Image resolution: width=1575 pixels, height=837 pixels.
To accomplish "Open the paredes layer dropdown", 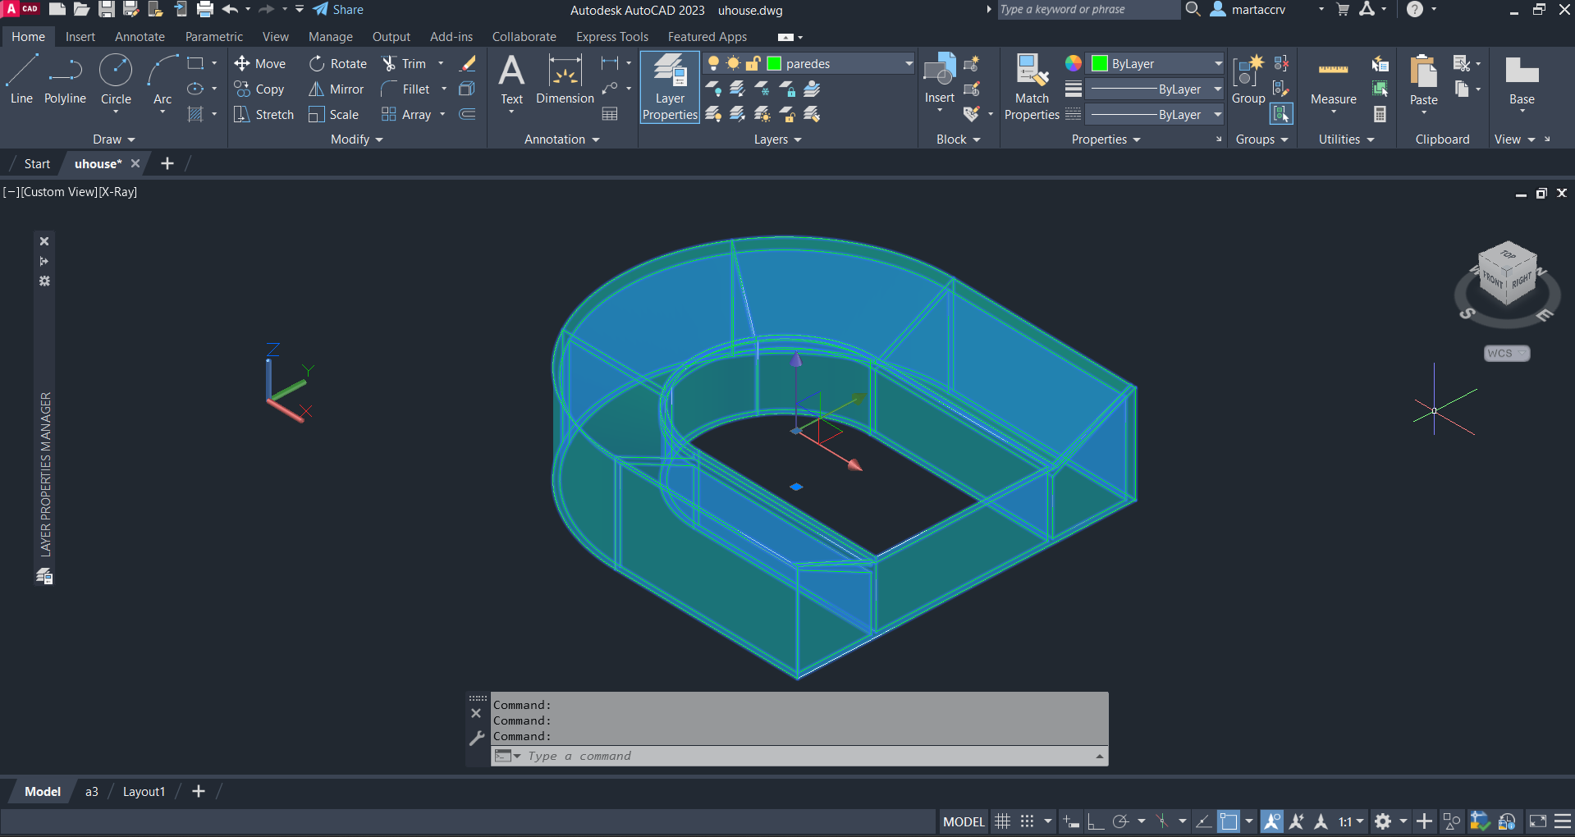I will point(909,63).
